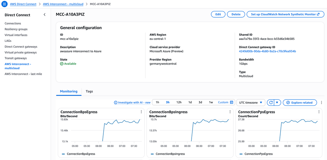Open the monitoring dashboard overflow menu
The width and height of the screenshot is (327, 160).
click(x=321, y=103)
